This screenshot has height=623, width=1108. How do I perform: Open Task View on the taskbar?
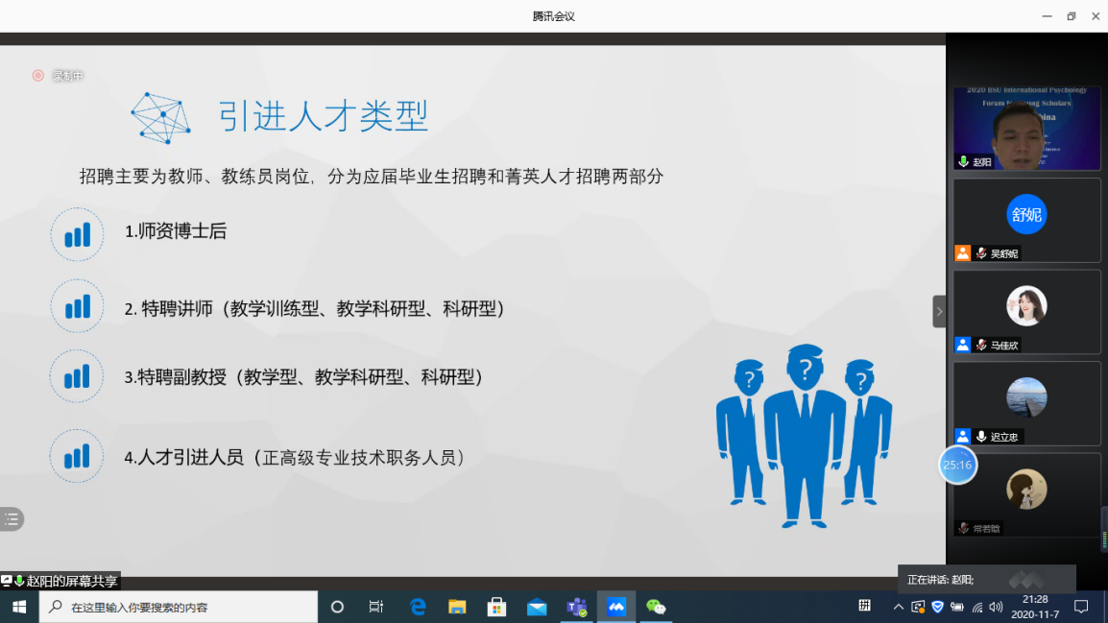click(x=376, y=607)
